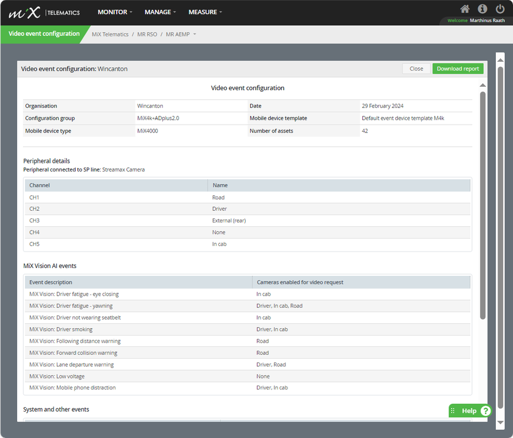513x438 pixels.
Task: Select the Video event configuration tab
Action: 44,34
